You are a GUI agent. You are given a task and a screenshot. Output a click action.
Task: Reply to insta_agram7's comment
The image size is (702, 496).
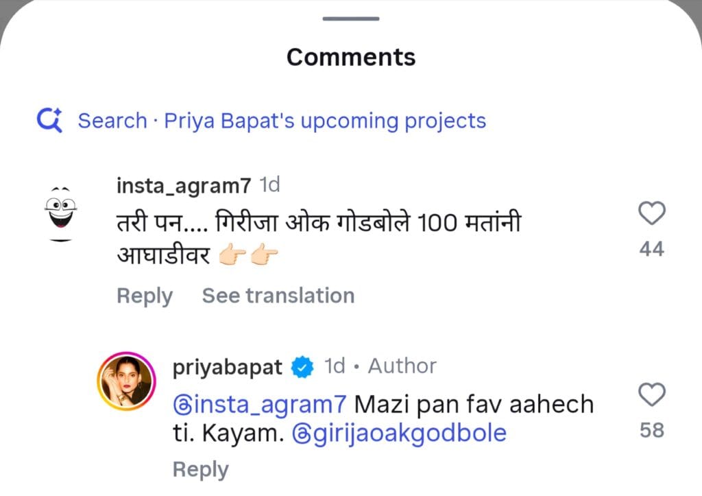click(144, 296)
